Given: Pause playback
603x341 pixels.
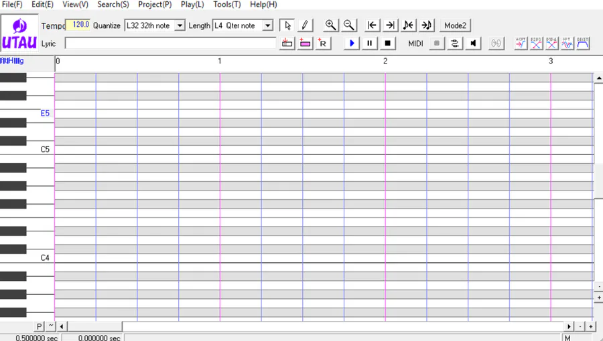Looking at the screenshot, I should pyautogui.click(x=370, y=43).
